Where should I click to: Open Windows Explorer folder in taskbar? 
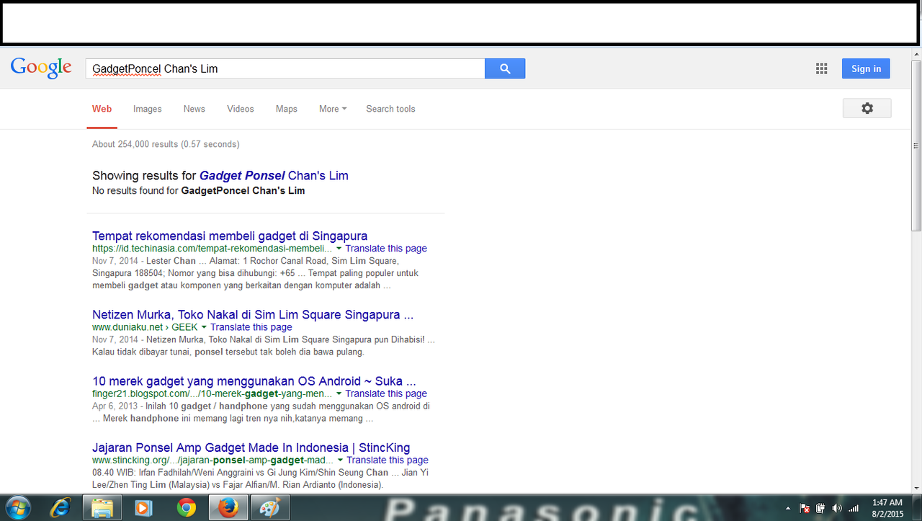102,508
